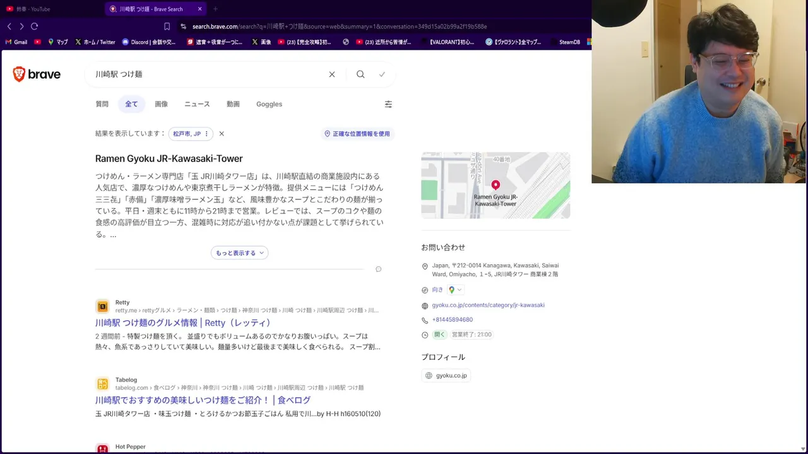Viewport: 808px width, 454px height.
Task: Click the Hot Pepper favicon
Action: click(x=102, y=448)
